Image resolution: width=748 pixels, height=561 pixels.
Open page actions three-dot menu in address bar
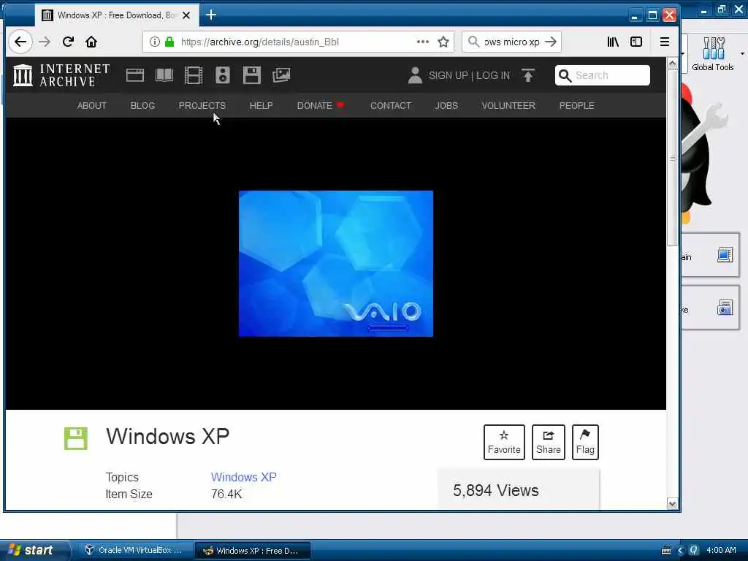point(423,42)
